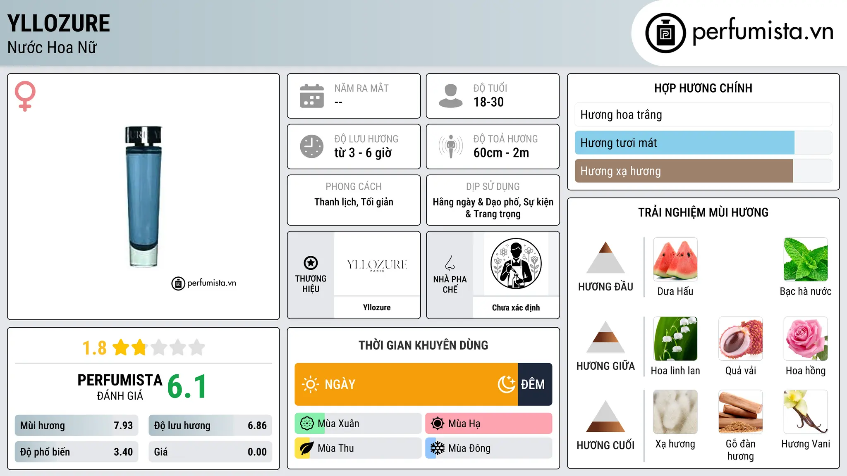Click the Độ phổ biến 3.40 score row
Image resolution: width=847 pixels, height=476 pixels.
[x=77, y=452]
